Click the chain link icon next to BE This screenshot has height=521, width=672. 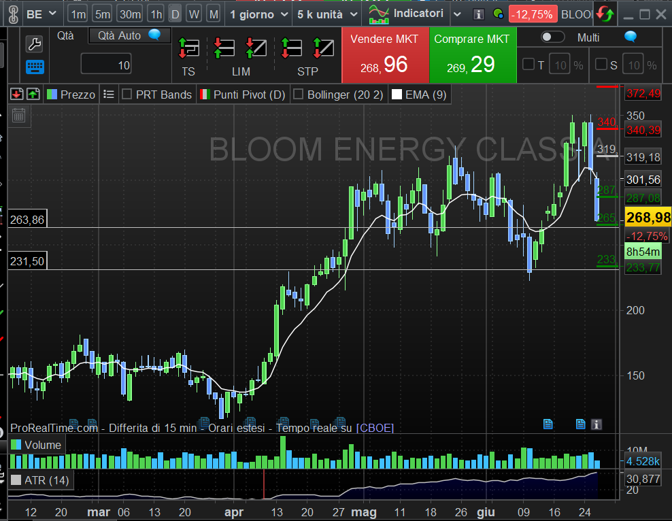[13, 14]
